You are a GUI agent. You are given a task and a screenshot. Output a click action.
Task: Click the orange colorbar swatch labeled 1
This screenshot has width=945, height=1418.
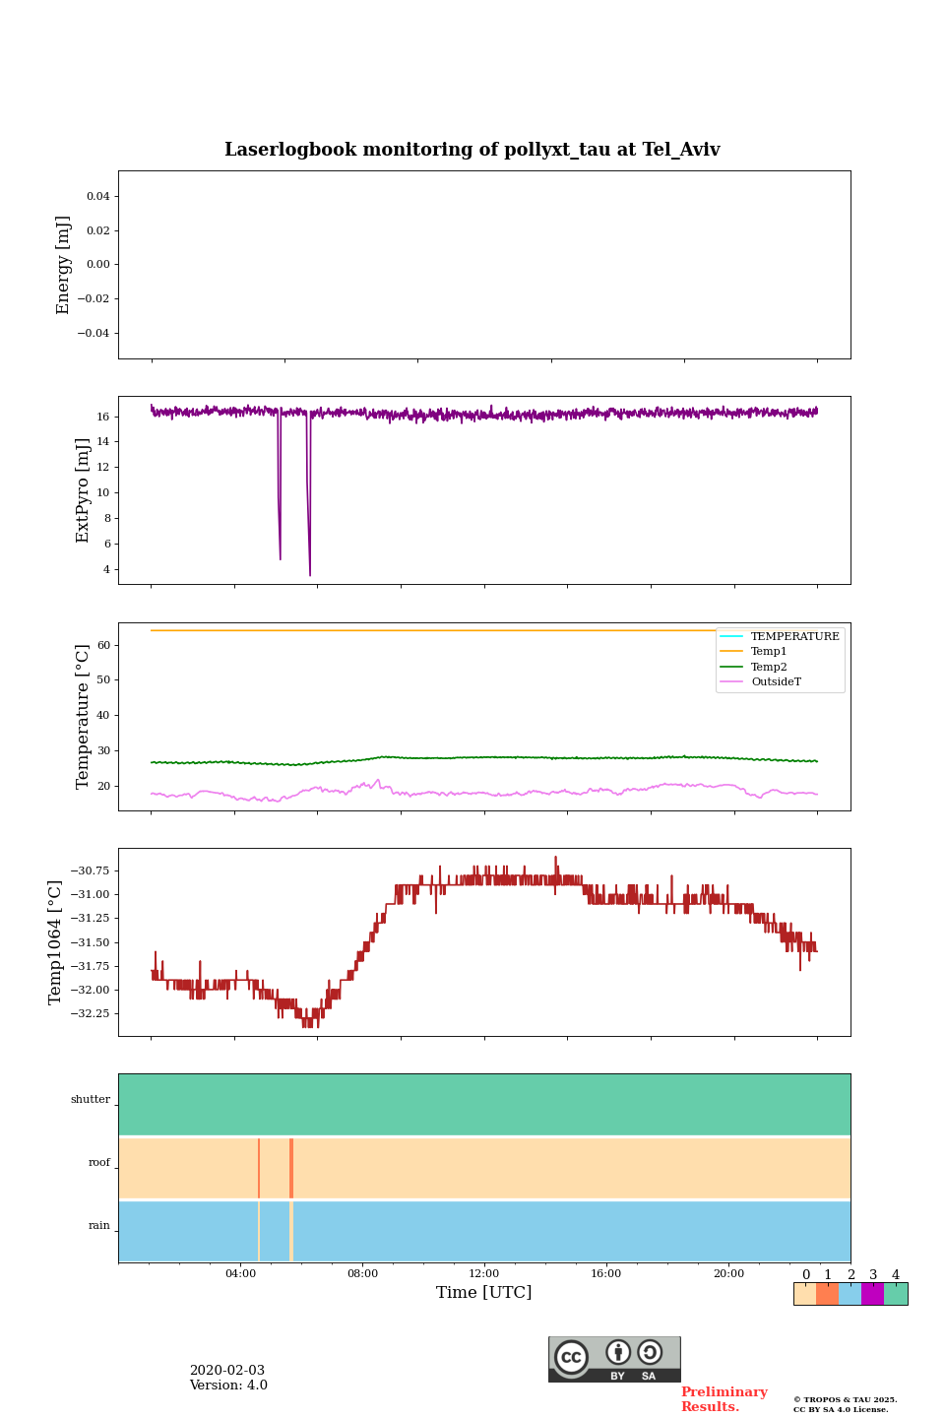pyautogui.click(x=827, y=1294)
